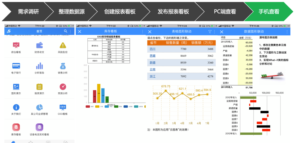Open the 库存看板 layers icon

(16, 127)
